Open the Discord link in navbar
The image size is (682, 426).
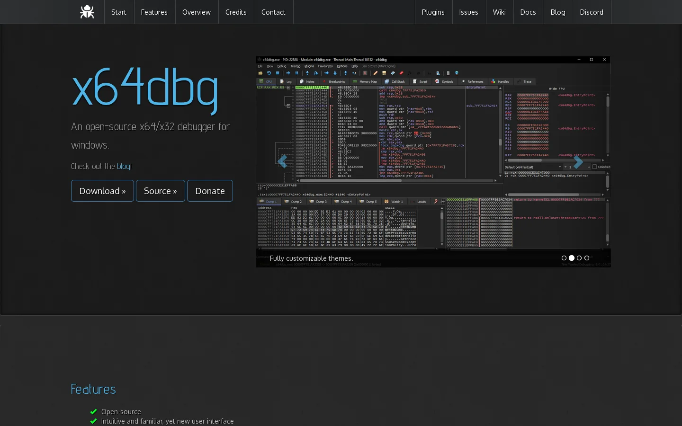[x=592, y=12]
